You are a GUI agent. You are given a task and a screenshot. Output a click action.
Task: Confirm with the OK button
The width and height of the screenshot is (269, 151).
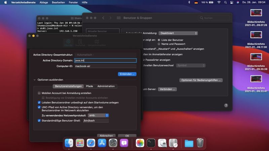click(127, 136)
